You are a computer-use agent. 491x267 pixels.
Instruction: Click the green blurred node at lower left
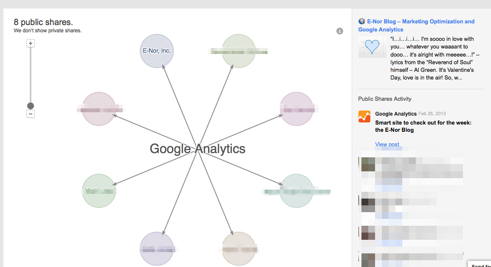click(x=99, y=191)
